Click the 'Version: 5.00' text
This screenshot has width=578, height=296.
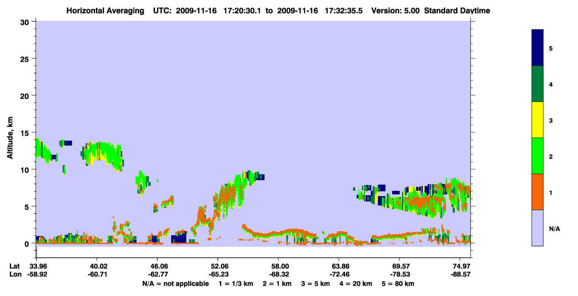[395, 11]
